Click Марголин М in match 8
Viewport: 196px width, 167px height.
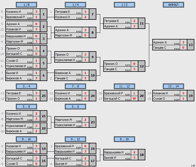coord(63,35)
